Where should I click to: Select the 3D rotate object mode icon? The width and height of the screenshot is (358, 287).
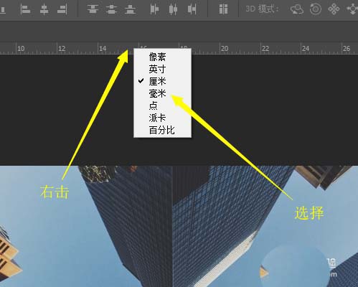coord(297,9)
